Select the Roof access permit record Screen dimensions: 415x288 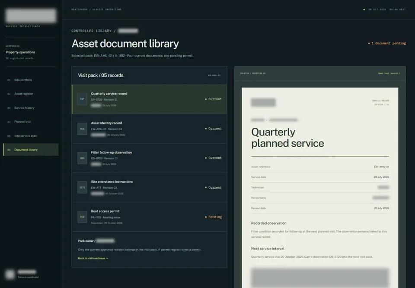(150, 217)
